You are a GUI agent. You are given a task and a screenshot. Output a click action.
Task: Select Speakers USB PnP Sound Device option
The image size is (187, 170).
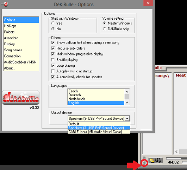tap(99, 128)
